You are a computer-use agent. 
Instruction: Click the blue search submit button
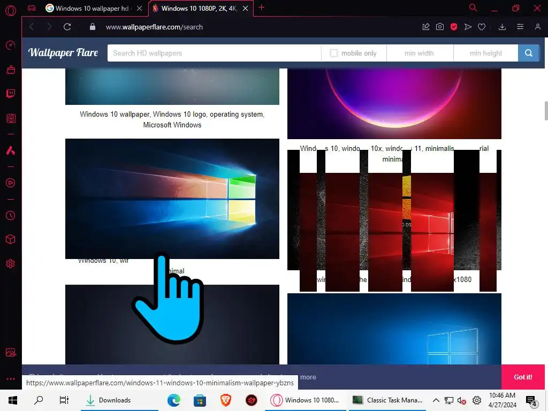[x=528, y=53]
